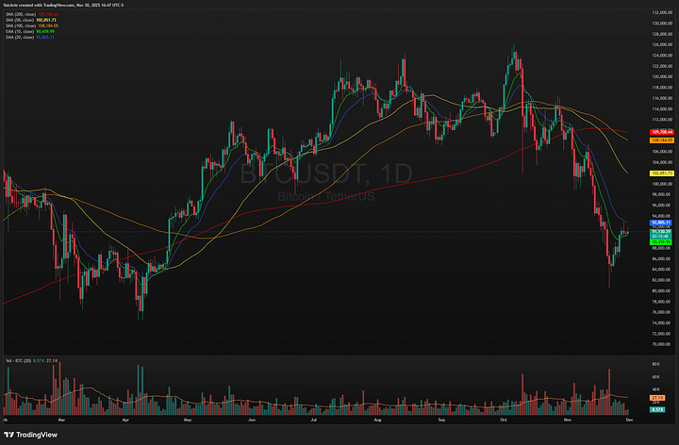Click the Jun label on the time axis

coord(252,420)
